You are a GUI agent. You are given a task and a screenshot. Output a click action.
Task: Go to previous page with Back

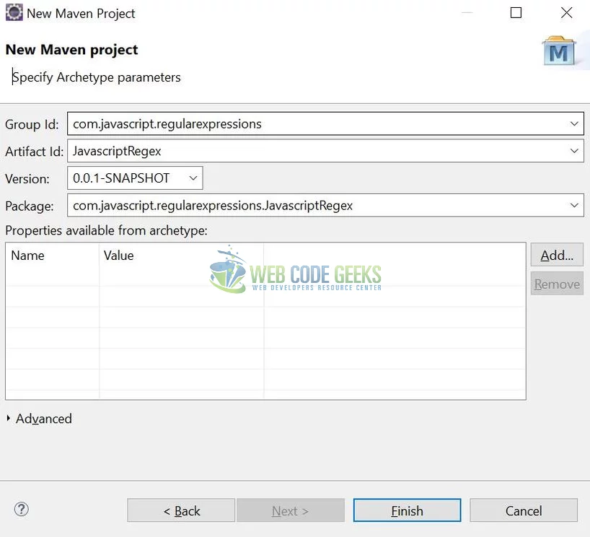click(x=181, y=510)
